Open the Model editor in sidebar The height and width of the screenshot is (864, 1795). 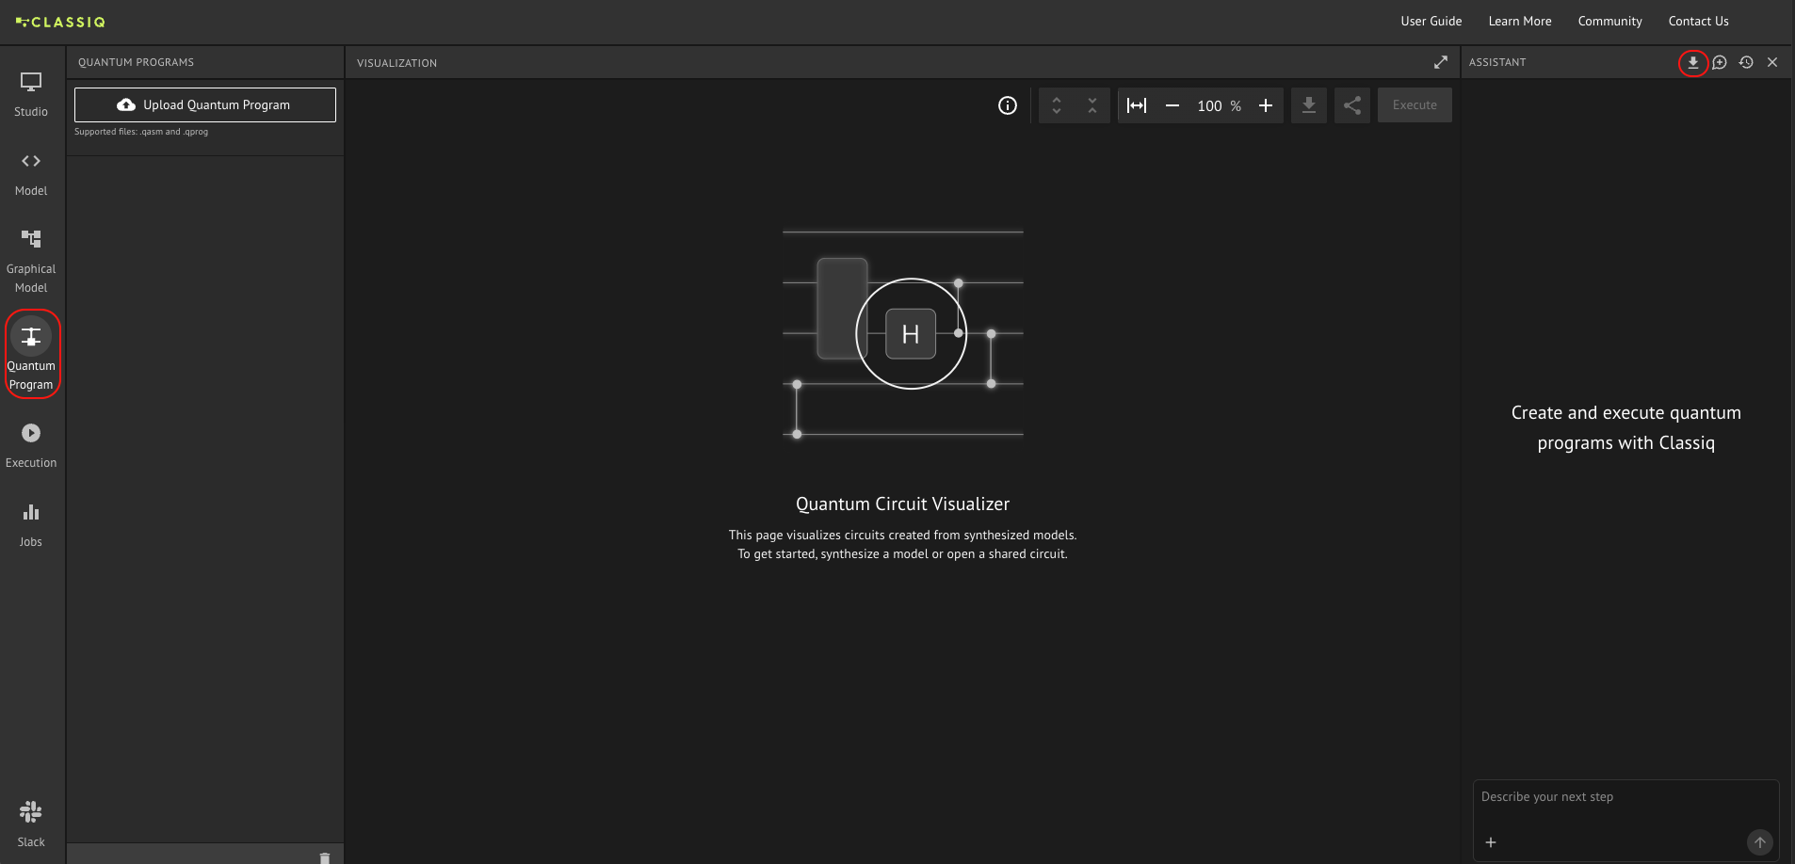coord(31,174)
